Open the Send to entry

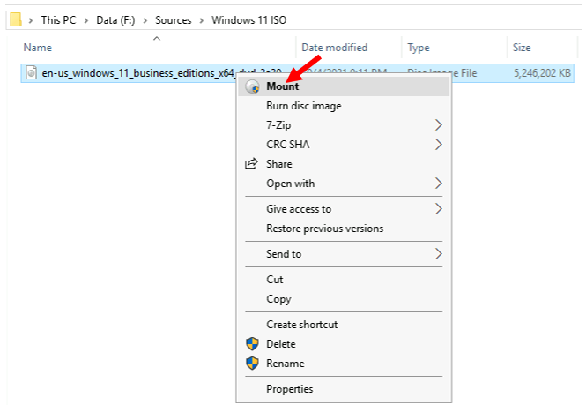click(344, 254)
